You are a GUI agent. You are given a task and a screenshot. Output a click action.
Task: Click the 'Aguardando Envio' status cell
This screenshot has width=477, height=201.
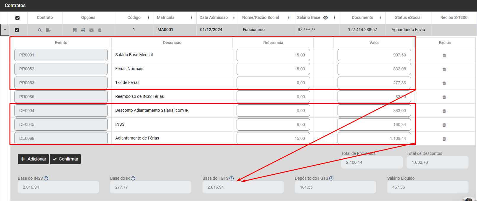click(408, 30)
